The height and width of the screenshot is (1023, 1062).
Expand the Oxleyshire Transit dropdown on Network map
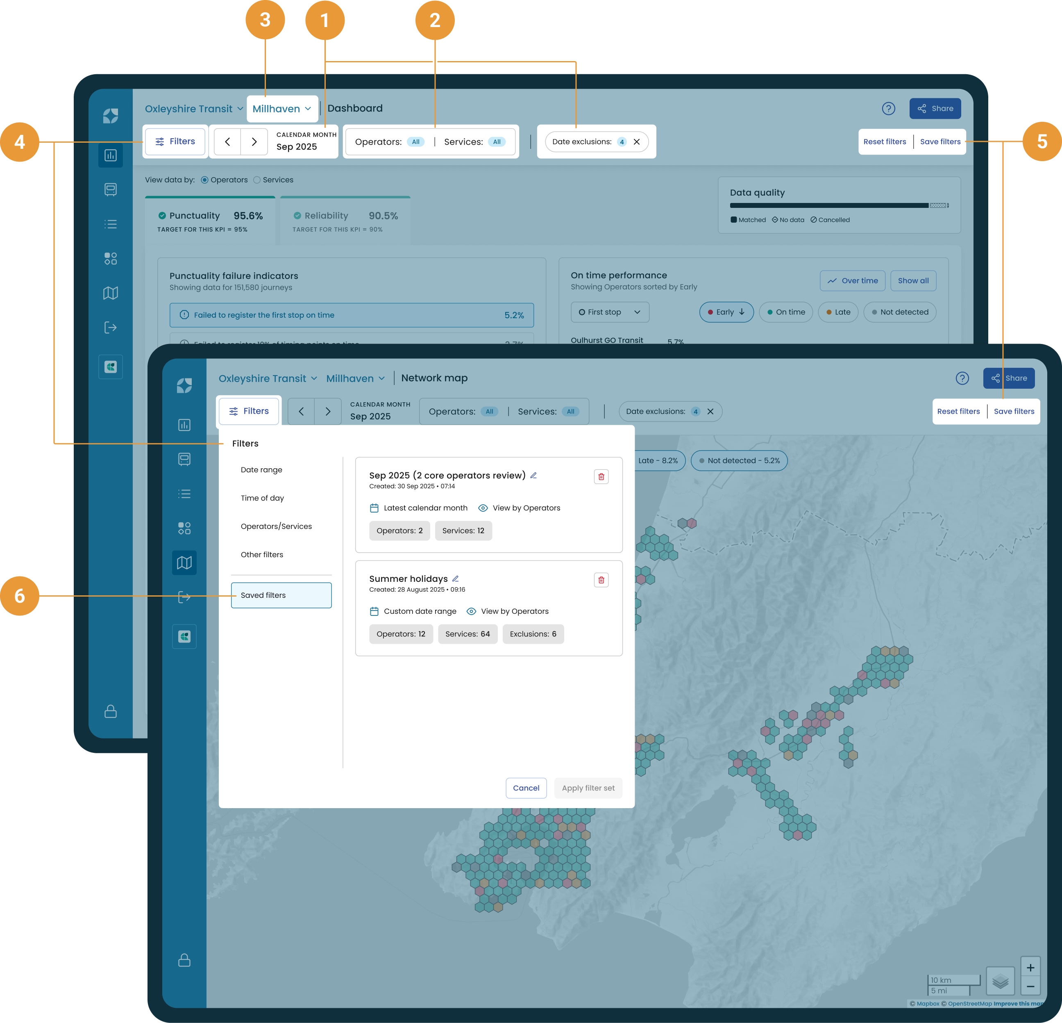click(268, 378)
